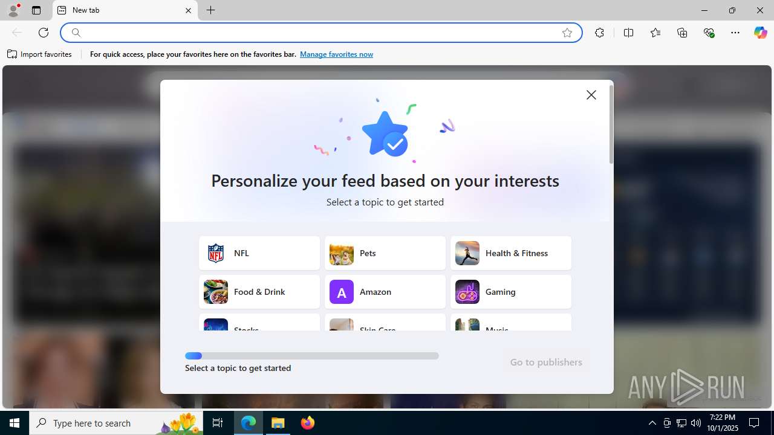Open Collections icon
This screenshot has width=774, height=435.
click(682, 33)
